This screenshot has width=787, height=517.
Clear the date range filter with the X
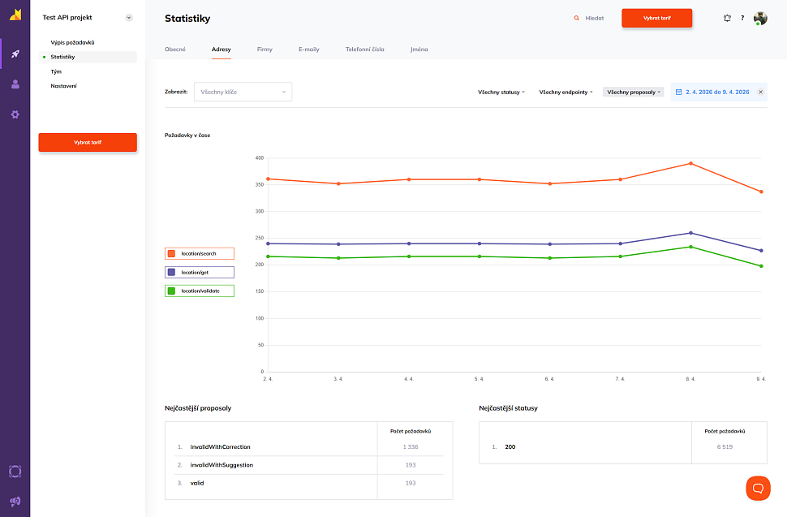pos(760,92)
